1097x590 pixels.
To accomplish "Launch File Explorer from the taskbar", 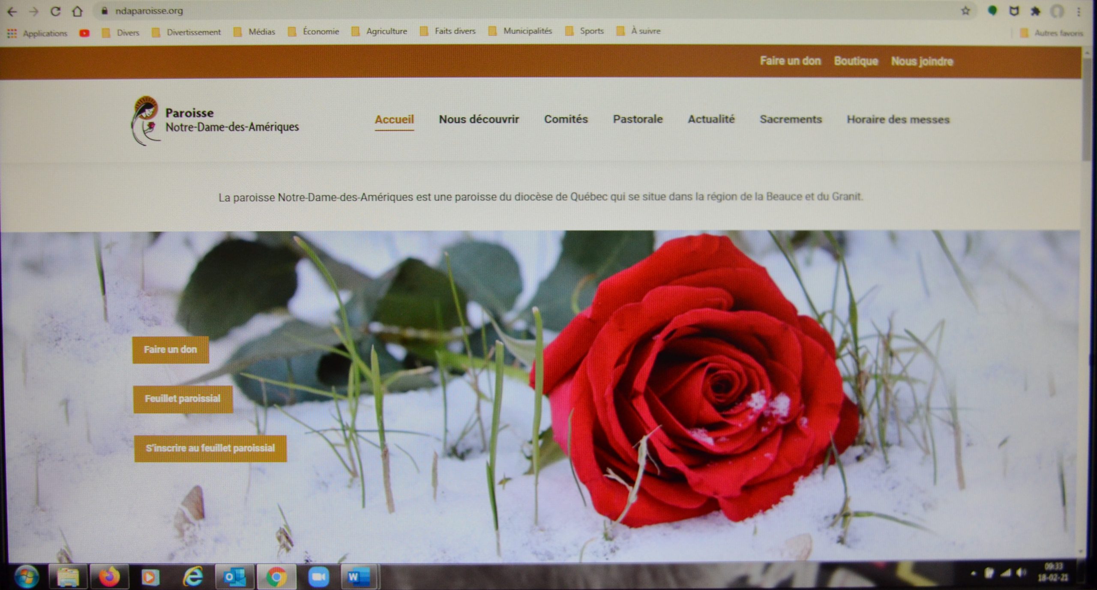I will [68, 577].
